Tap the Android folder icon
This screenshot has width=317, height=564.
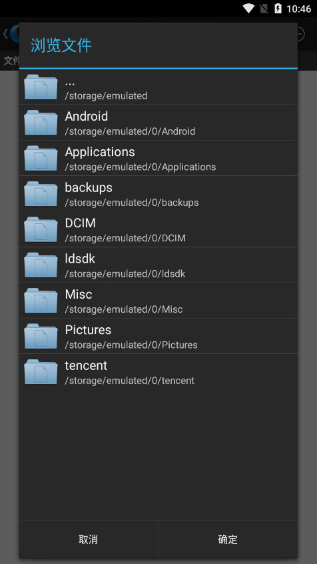[41, 123]
